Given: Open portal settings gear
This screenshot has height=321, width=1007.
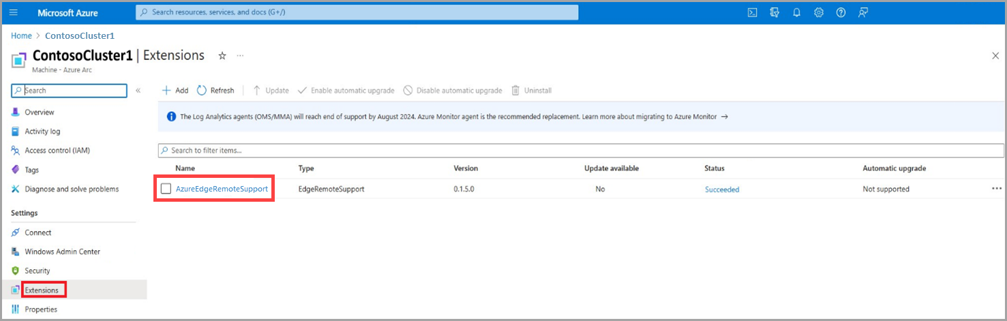Looking at the screenshot, I should (x=819, y=13).
